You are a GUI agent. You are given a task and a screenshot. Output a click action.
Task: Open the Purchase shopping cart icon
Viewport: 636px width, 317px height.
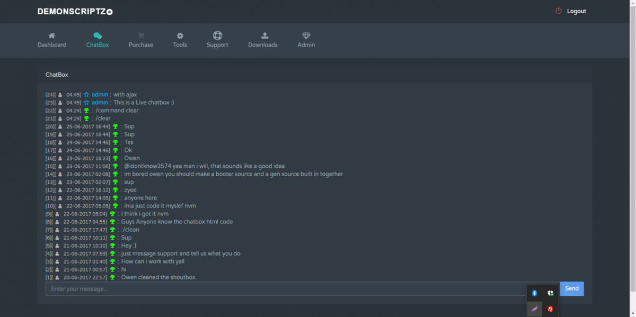[x=141, y=35]
